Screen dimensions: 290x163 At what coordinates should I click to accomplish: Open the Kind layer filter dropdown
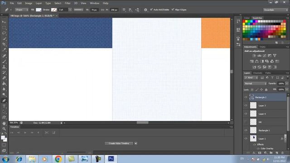coord(251,77)
